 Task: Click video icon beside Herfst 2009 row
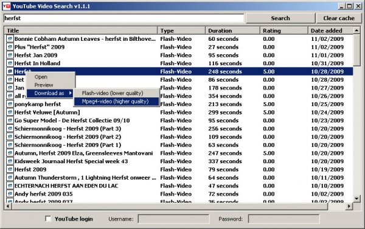tap(10, 169)
